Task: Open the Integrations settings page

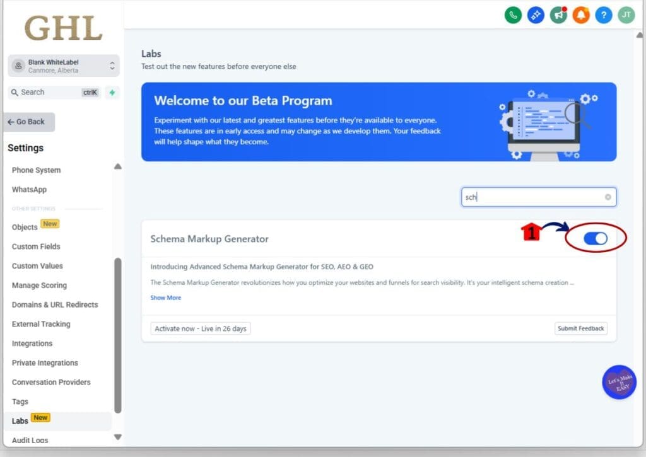Action: click(32, 344)
